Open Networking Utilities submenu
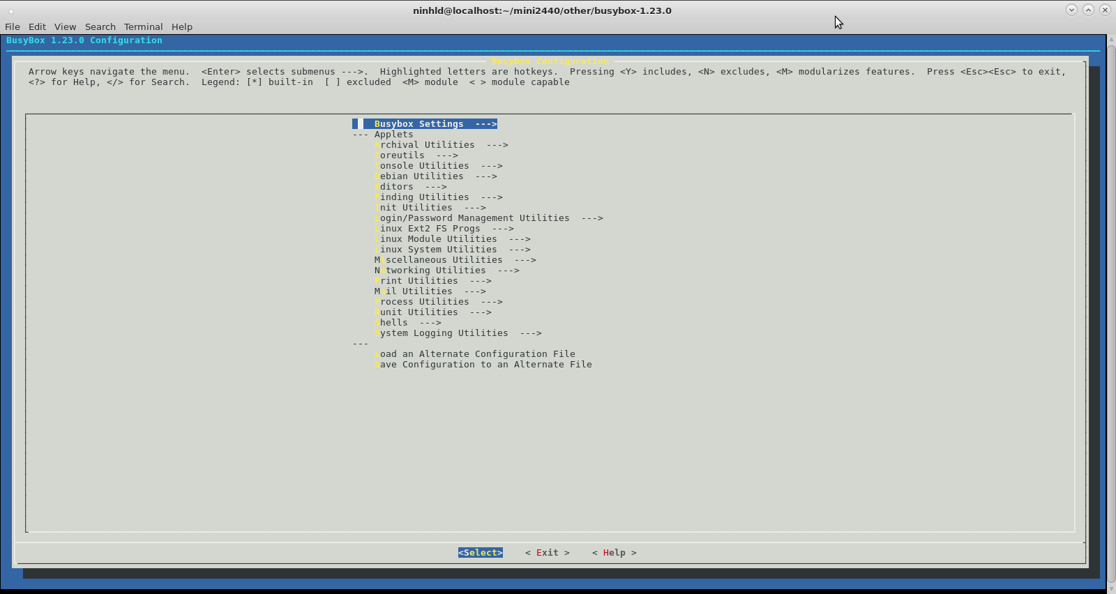The image size is (1116, 594). pos(447,271)
